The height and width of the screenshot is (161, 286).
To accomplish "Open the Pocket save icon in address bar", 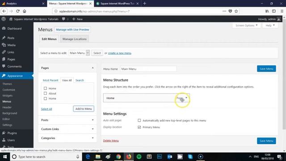I will (230, 11).
